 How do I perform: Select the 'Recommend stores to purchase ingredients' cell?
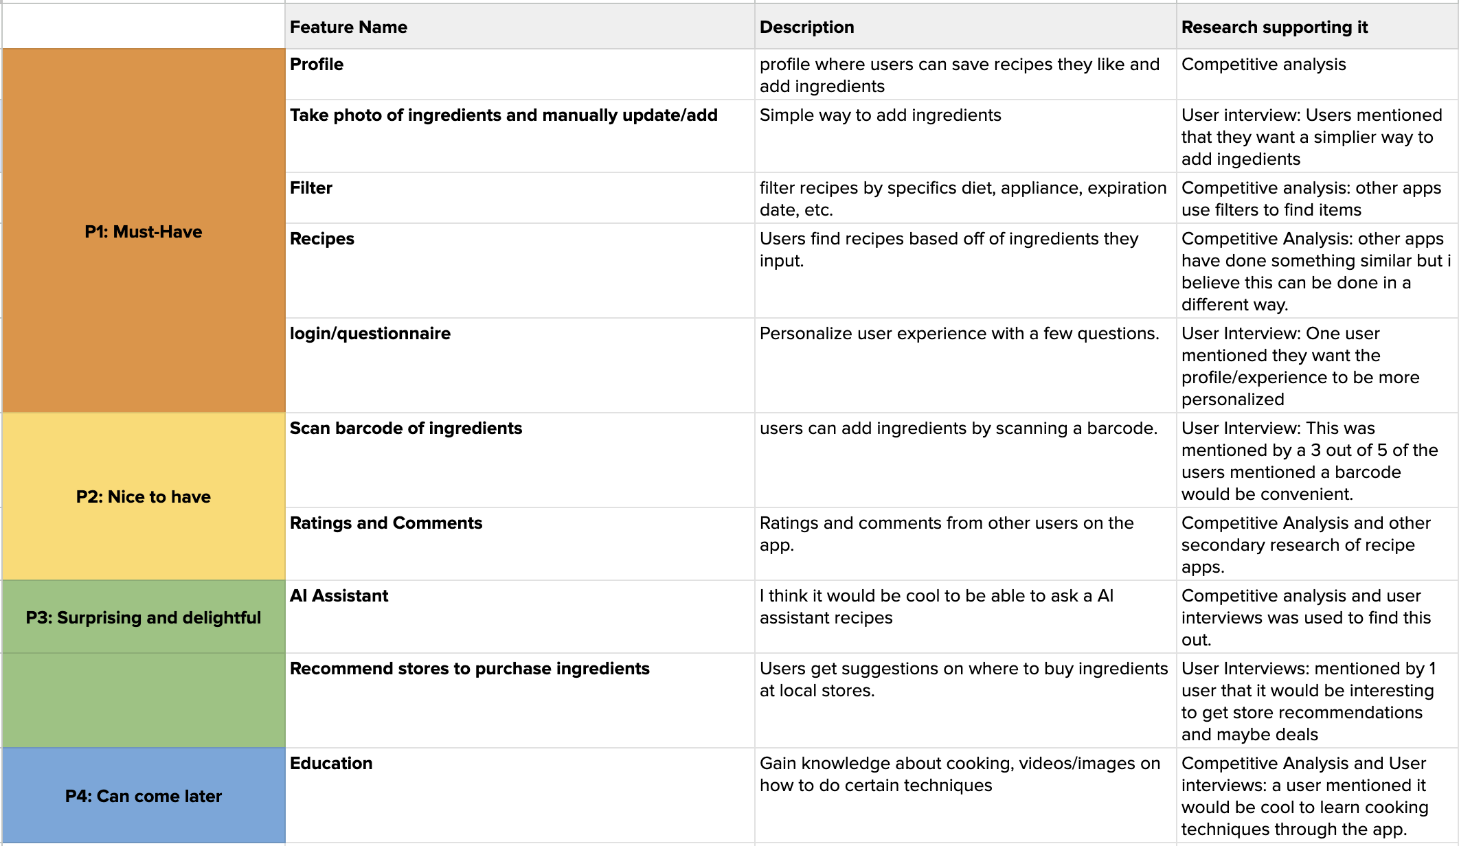tap(520, 700)
